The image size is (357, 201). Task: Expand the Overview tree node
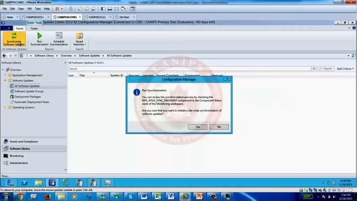3,70
